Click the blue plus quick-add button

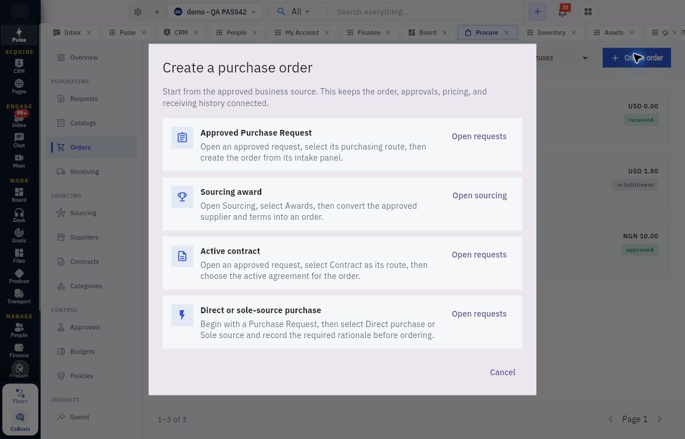[538, 12]
